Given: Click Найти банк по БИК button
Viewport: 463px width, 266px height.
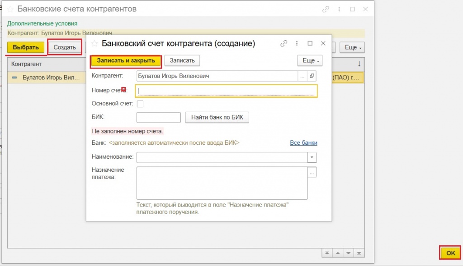Looking at the screenshot, I should [x=217, y=118].
